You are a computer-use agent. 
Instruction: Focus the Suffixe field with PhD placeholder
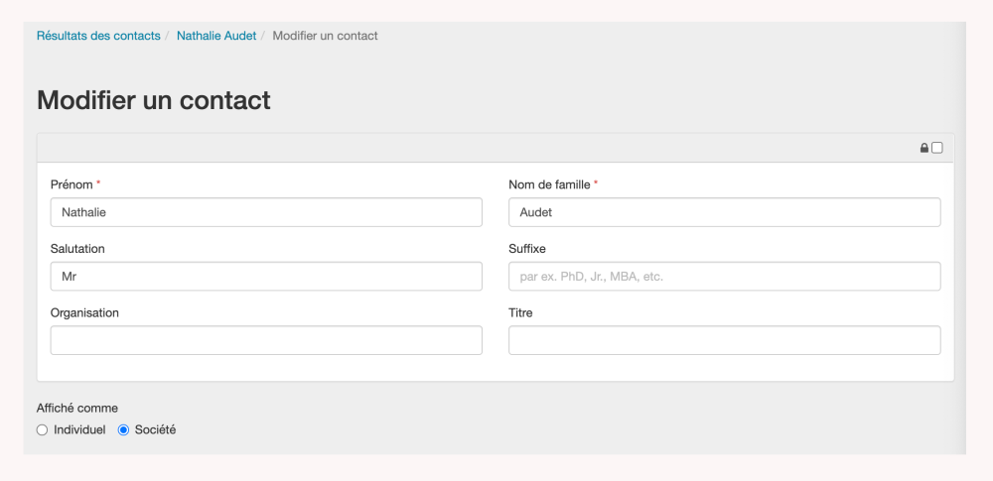tap(724, 277)
